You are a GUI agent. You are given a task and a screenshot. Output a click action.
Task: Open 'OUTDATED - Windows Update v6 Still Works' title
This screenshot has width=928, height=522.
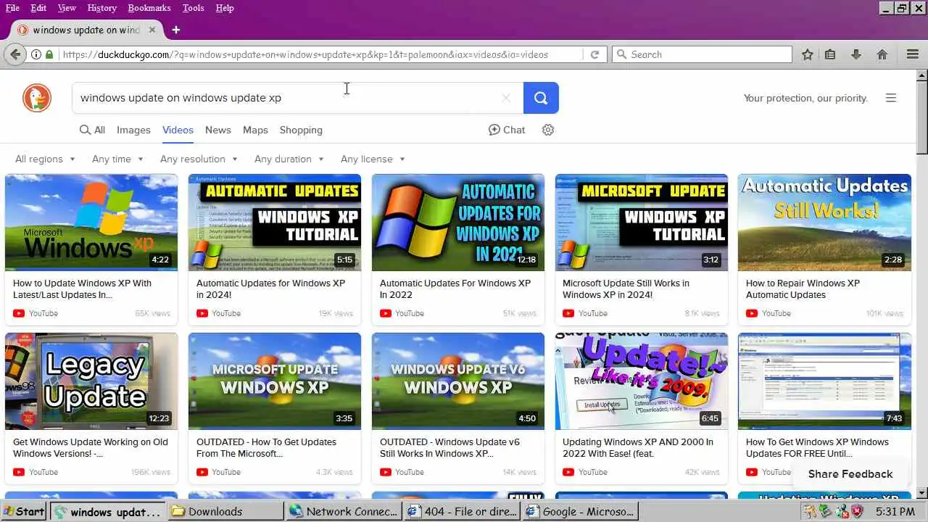click(449, 447)
